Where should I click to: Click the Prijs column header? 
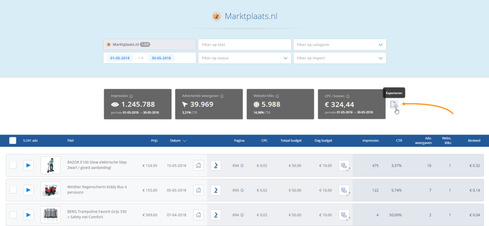pyautogui.click(x=154, y=140)
